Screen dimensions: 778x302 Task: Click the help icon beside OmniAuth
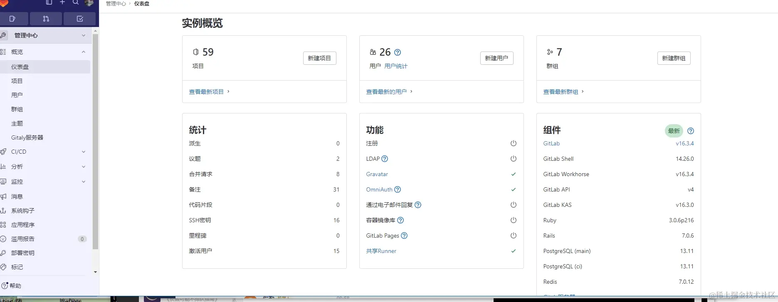coord(398,189)
